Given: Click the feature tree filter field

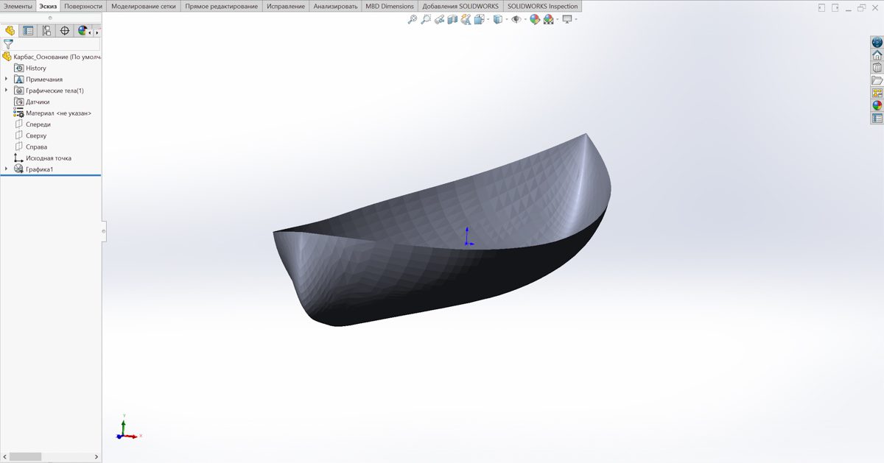Looking at the screenshot, I should pyautogui.click(x=56, y=44).
